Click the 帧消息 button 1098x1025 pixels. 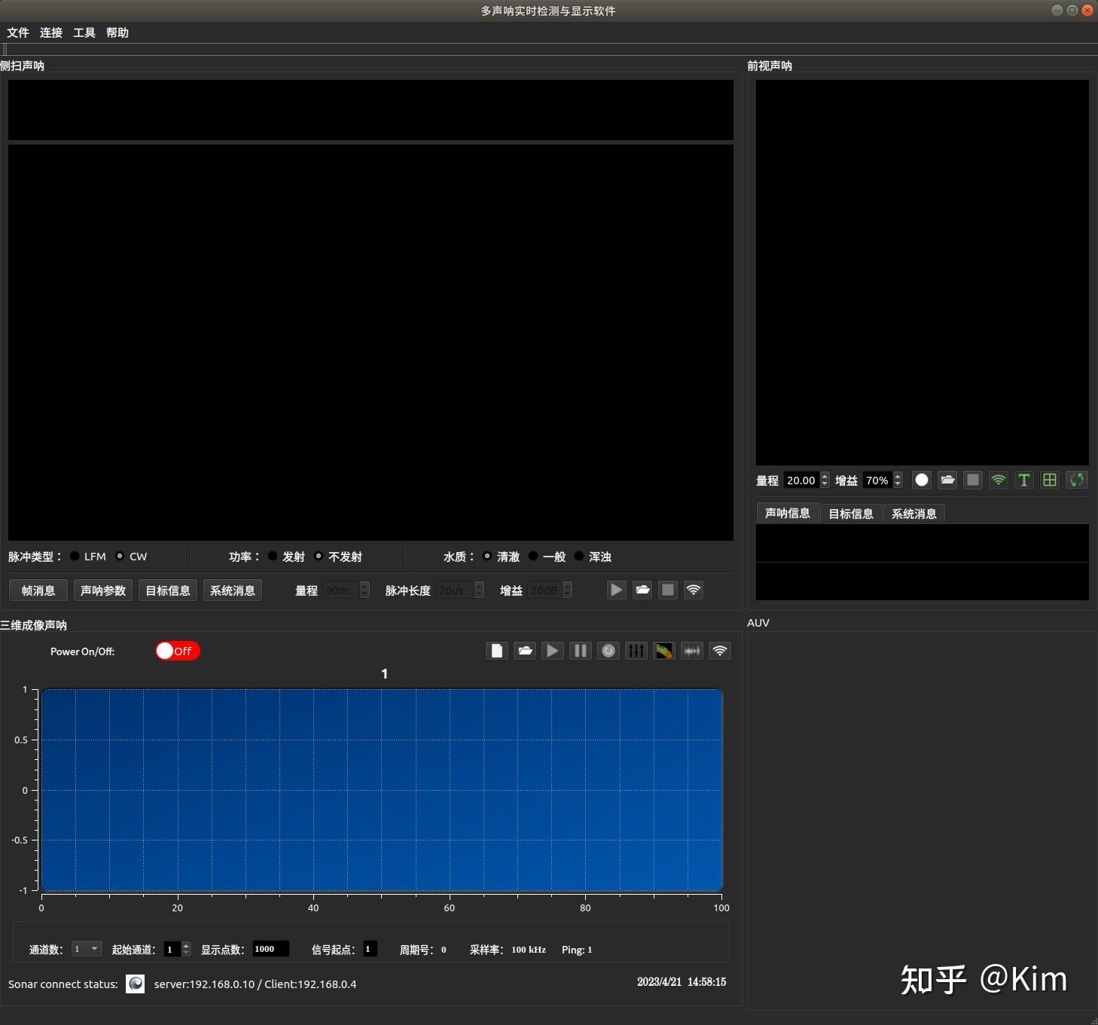pos(38,590)
